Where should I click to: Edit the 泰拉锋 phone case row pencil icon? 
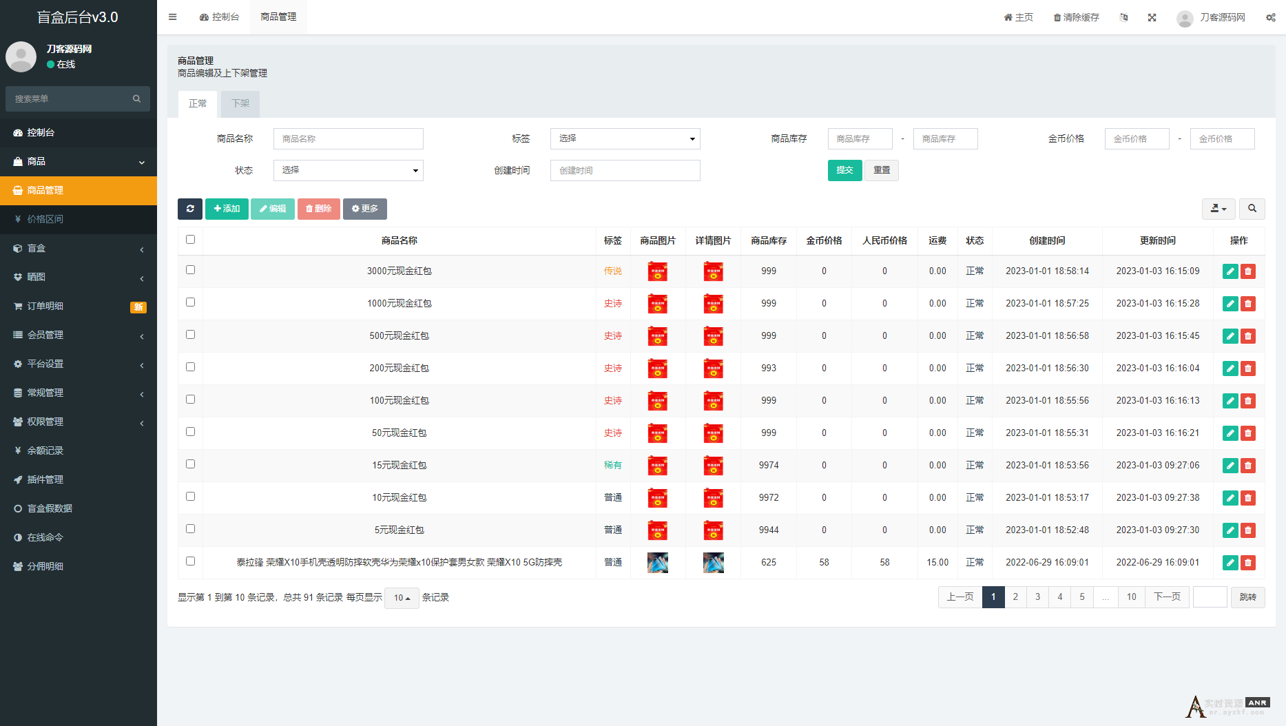click(1230, 563)
